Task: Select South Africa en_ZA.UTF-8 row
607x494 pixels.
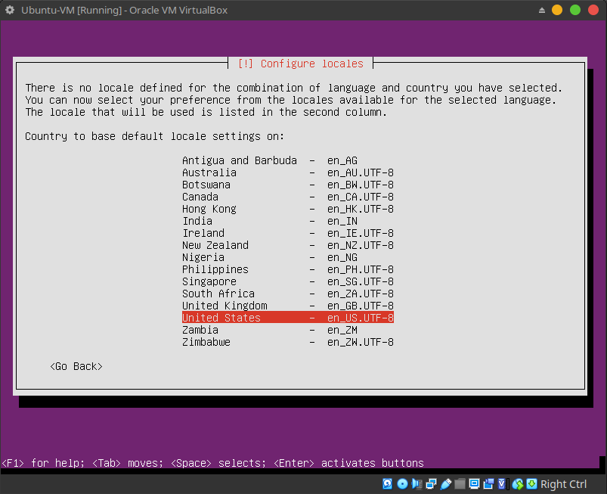Action: 288,294
